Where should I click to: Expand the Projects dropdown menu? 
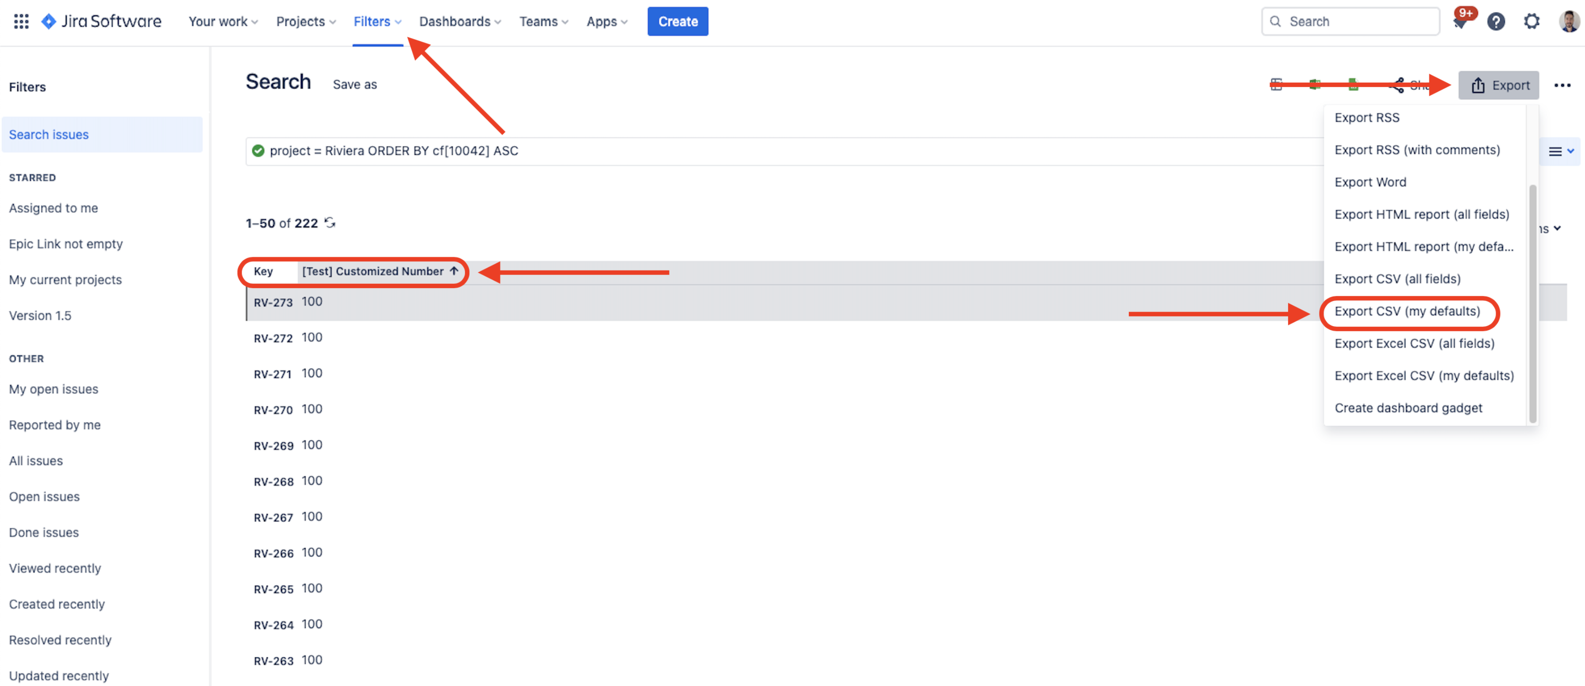306,22
